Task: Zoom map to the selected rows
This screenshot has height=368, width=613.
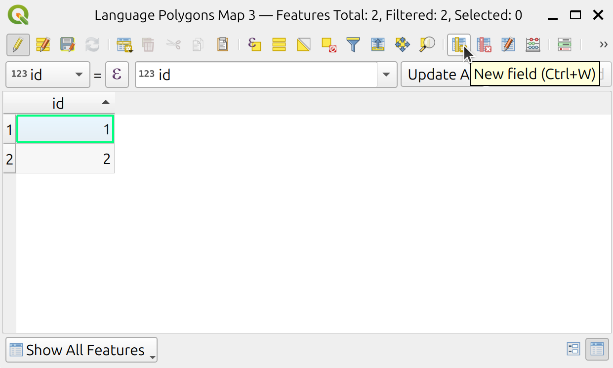Action: pos(427,45)
